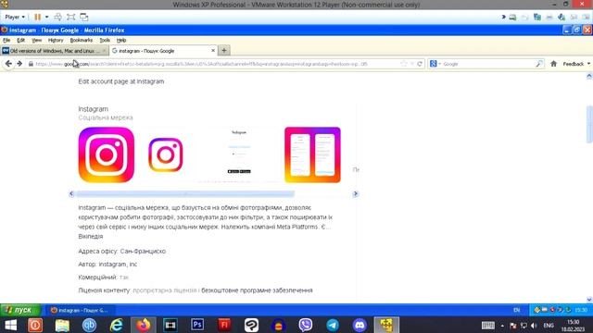593x333 pixels.
Task: Click page vertical scrollbar thumb
Action: [x=589, y=125]
